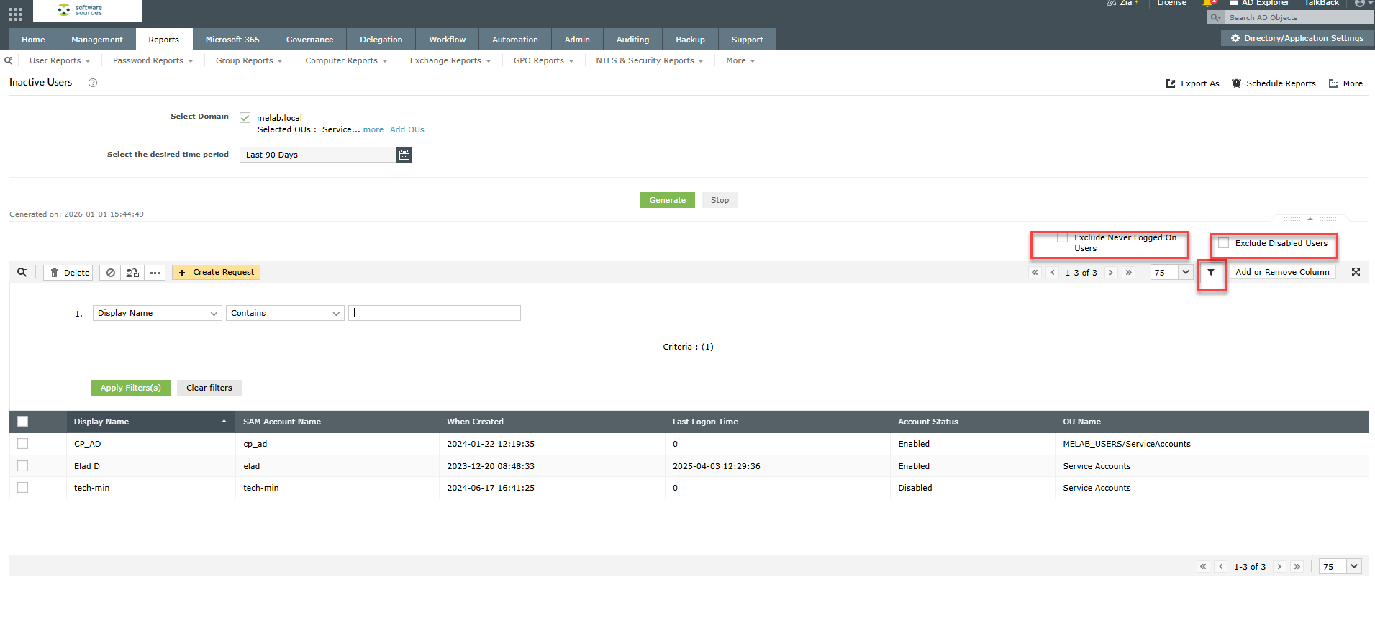Click the filter funnel icon
This screenshot has height=618, width=1375.
coord(1211,273)
